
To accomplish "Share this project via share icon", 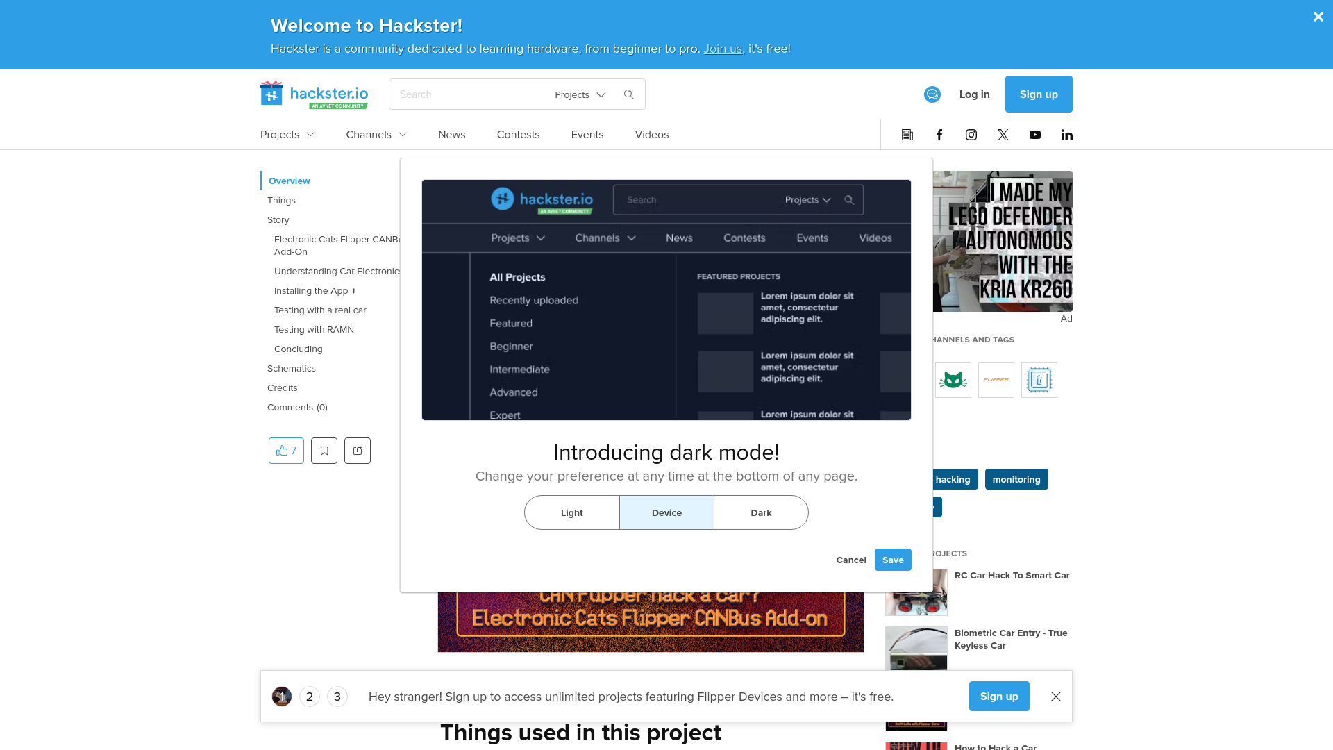I will pyautogui.click(x=358, y=451).
